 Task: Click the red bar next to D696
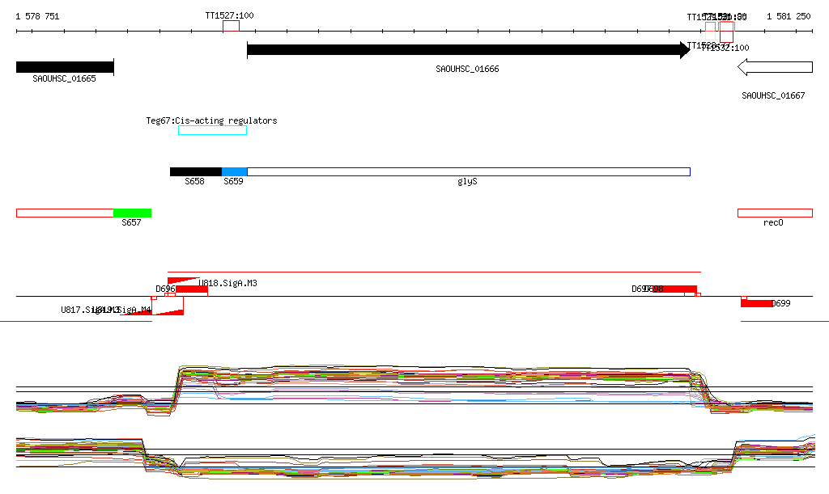(x=192, y=289)
